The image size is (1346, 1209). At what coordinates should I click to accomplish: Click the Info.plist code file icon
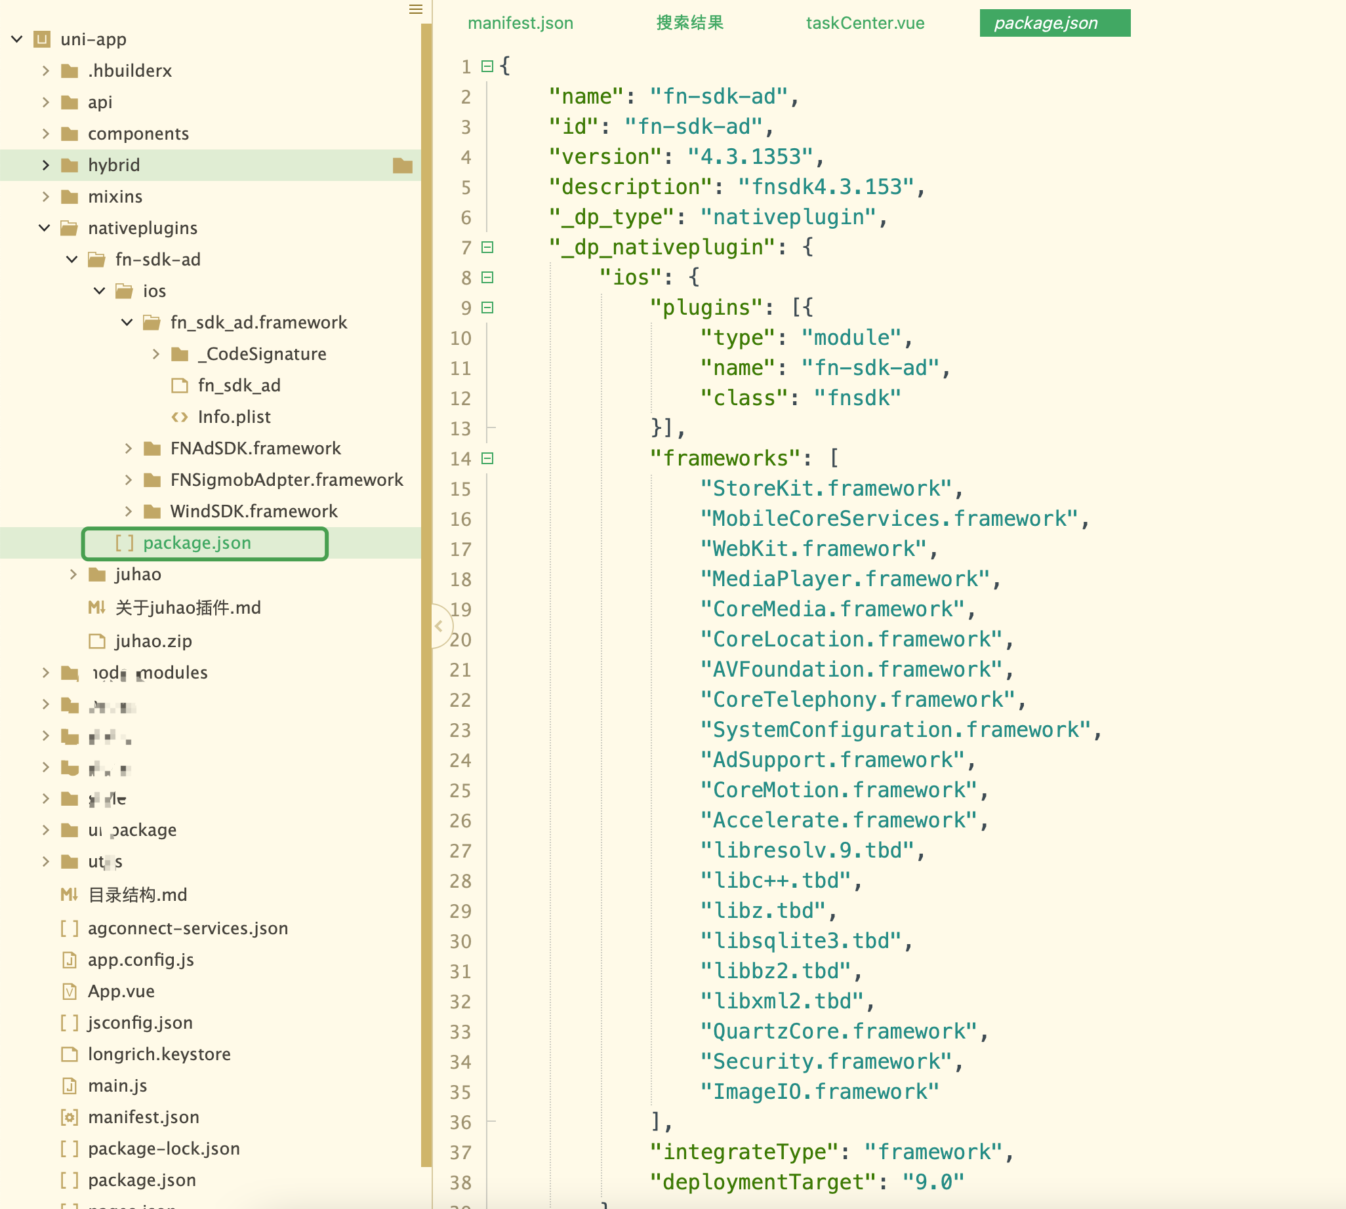click(x=180, y=416)
